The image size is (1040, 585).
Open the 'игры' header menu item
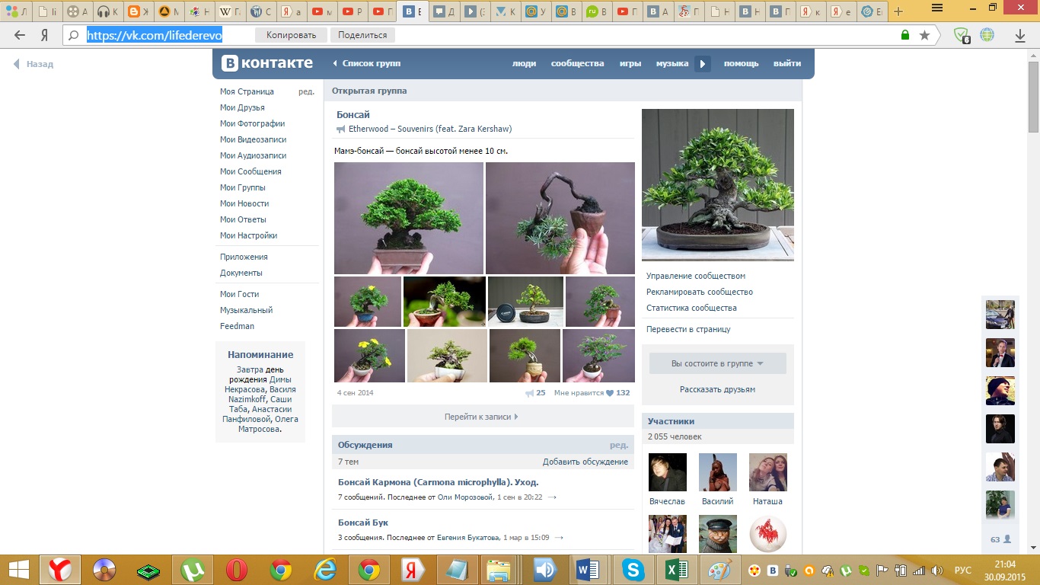pos(630,64)
